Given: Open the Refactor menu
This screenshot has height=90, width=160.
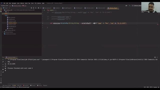Looking at the screenshot, I should 22,3.
